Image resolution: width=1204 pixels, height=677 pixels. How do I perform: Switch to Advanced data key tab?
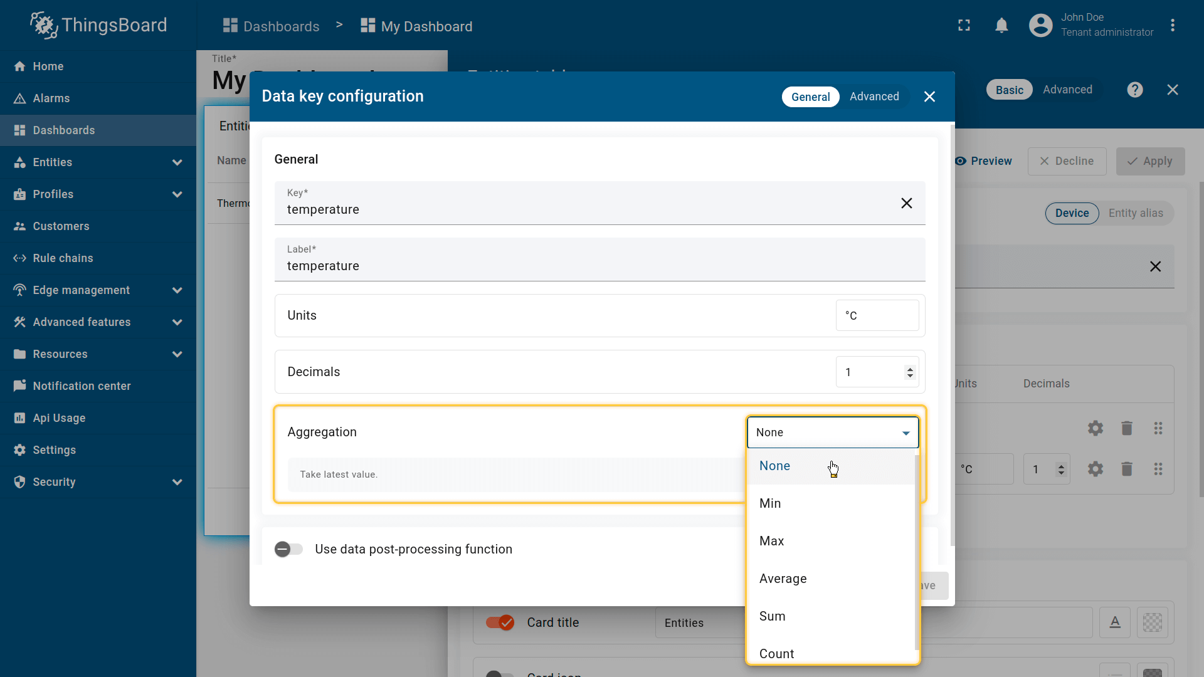[874, 97]
